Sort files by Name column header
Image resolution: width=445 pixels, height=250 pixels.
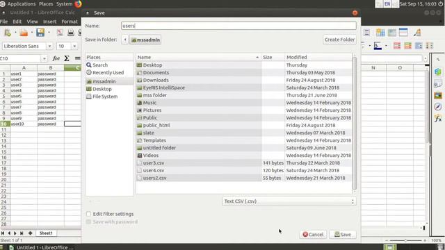198,57
